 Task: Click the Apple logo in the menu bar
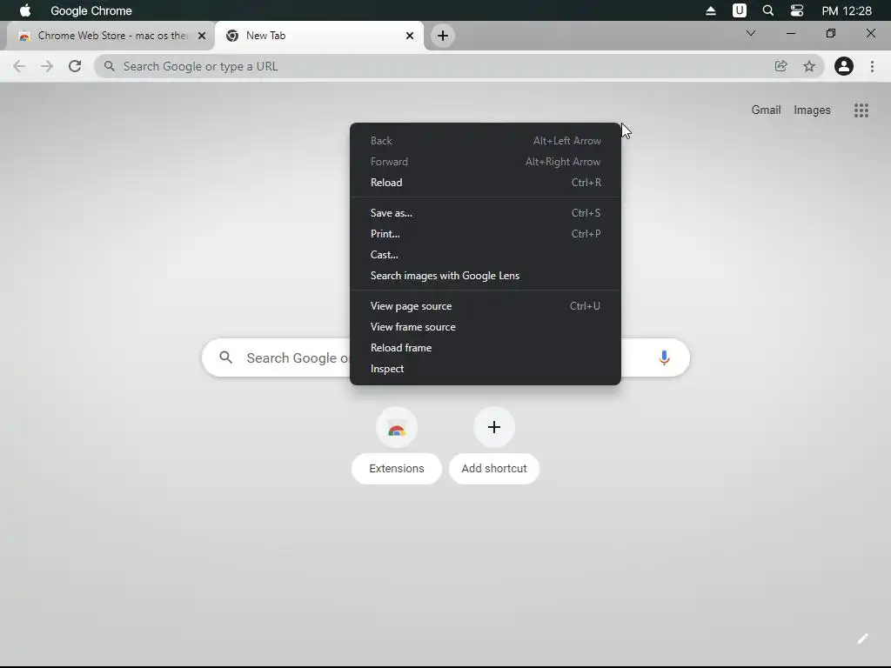pos(25,10)
